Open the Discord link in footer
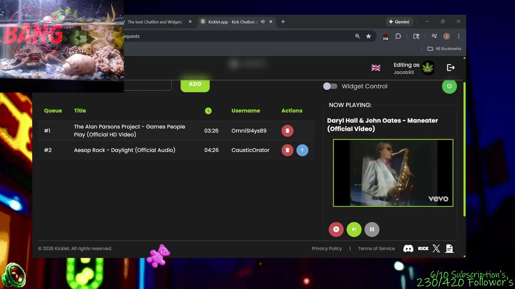 tap(408, 248)
